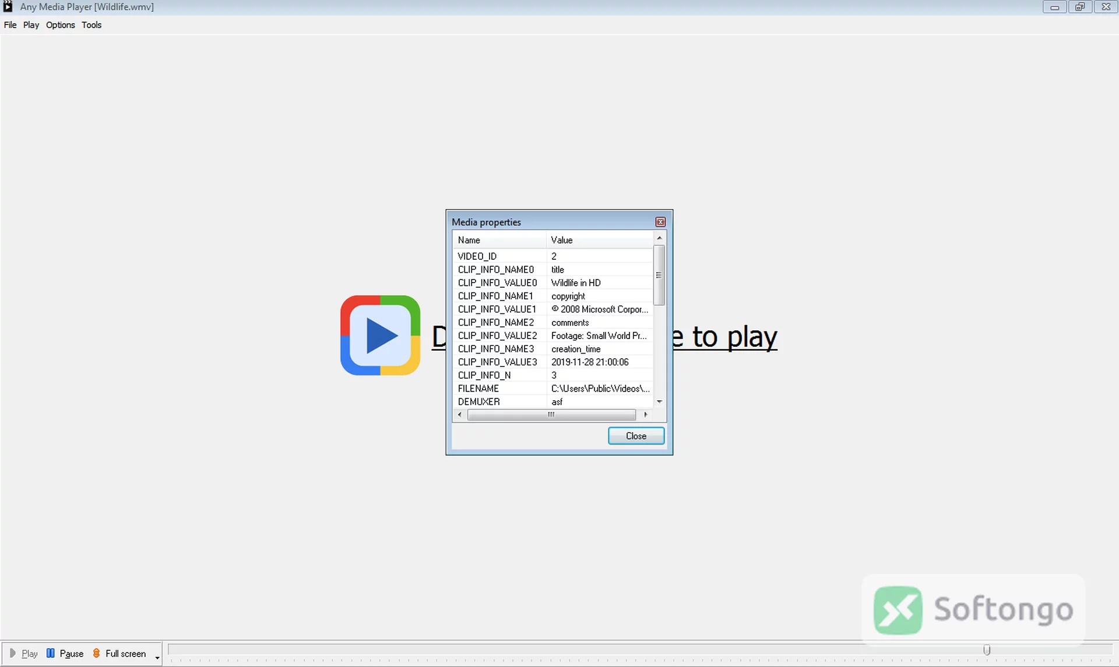Select the '2019-11-28 21:00:06' value

pos(590,362)
